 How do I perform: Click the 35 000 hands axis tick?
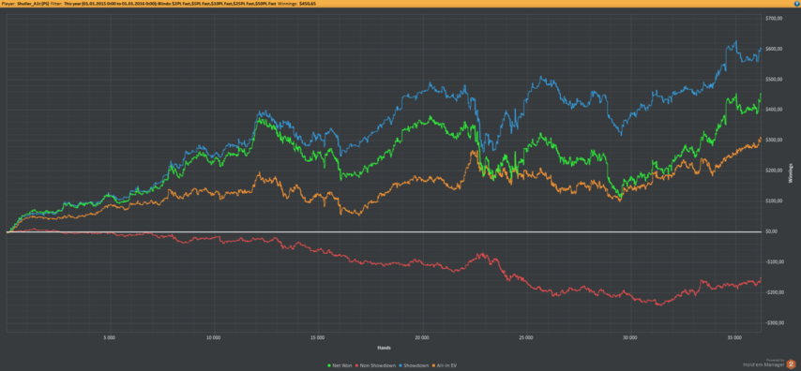pos(734,338)
